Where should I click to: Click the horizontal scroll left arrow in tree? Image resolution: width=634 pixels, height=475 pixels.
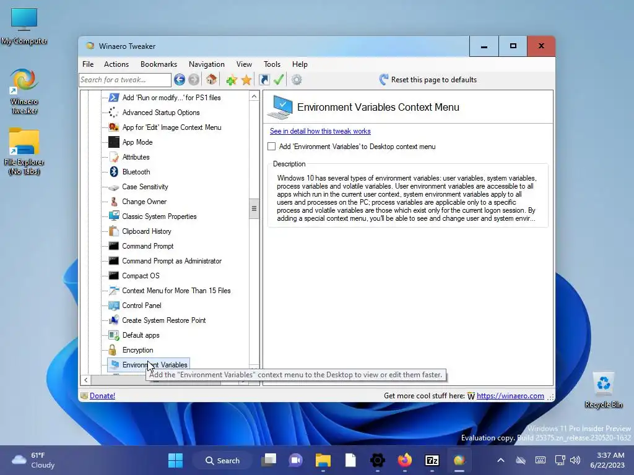pyautogui.click(x=85, y=380)
